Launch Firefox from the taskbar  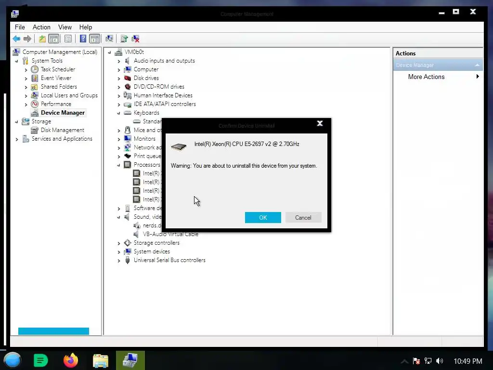[x=70, y=360]
